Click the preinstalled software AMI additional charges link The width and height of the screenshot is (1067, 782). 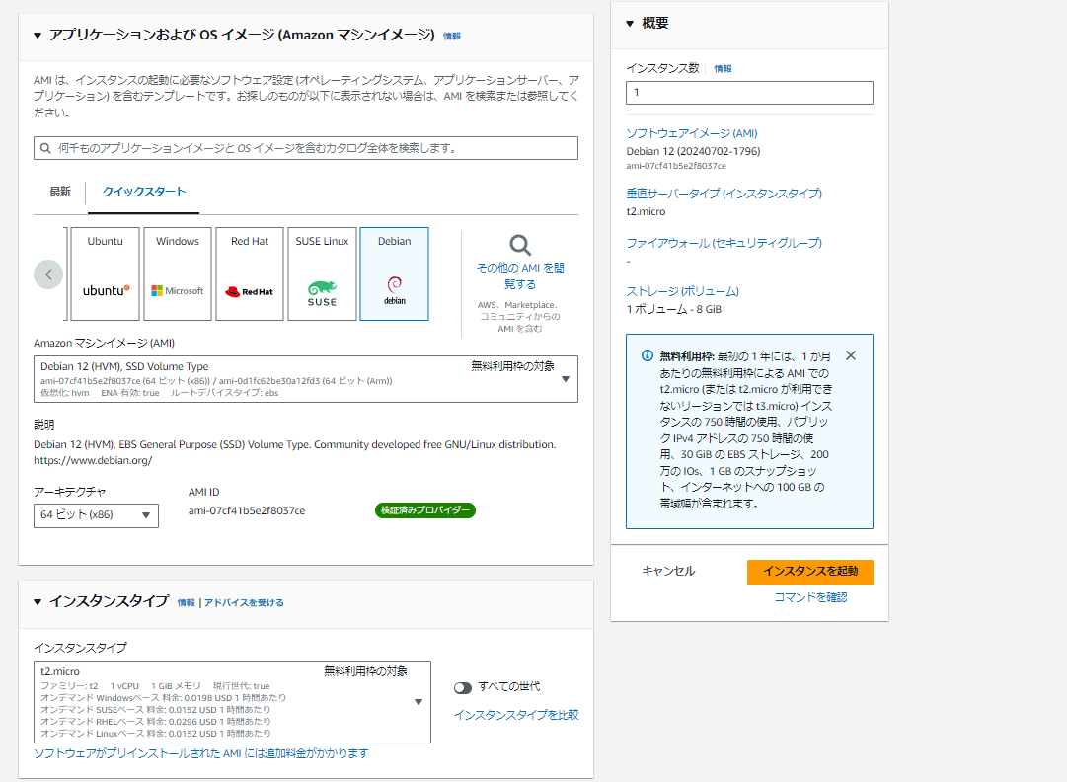click(200, 753)
